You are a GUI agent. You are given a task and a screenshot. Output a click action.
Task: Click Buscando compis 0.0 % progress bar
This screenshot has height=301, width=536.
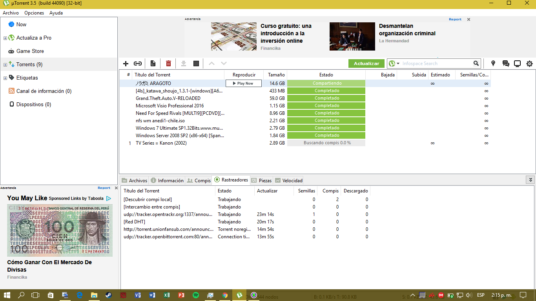click(326, 143)
